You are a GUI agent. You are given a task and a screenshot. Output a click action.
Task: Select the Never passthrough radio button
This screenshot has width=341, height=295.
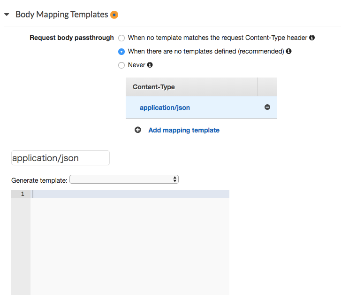tap(121, 65)
